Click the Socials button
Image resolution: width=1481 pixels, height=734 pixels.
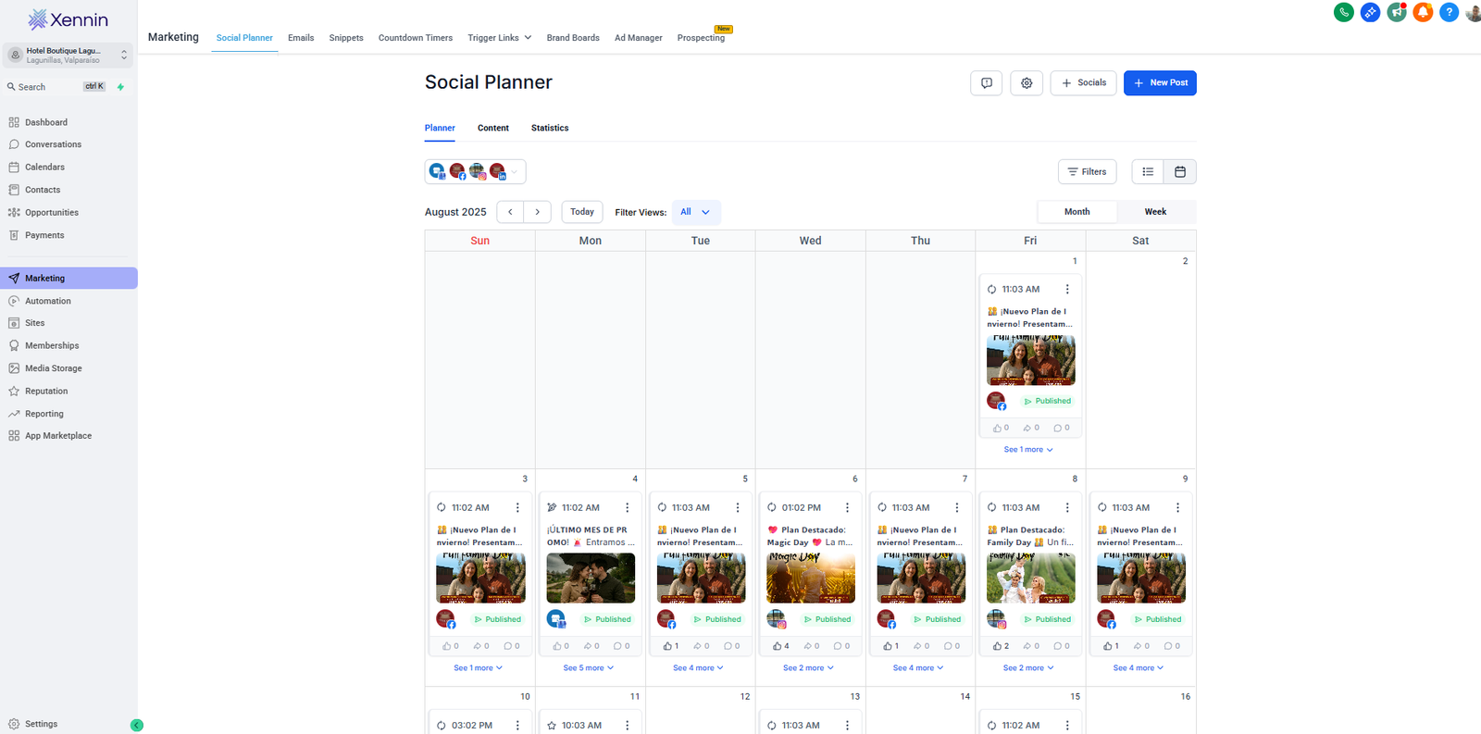(1083, 83)
